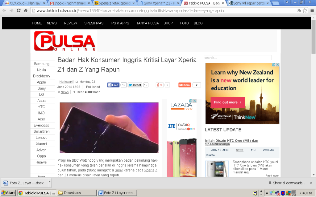Go back with the browser back arrow
This screenshot has width=316, height=197.
[x=4, y=10]
